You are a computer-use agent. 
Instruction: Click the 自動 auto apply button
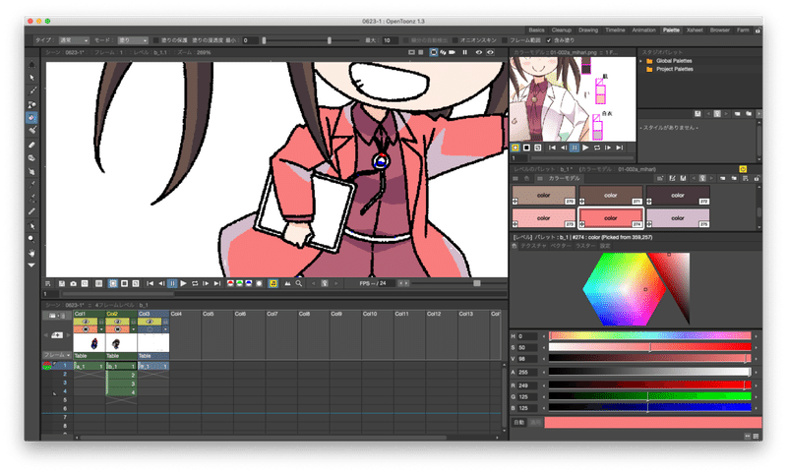[x=518, y=422]
